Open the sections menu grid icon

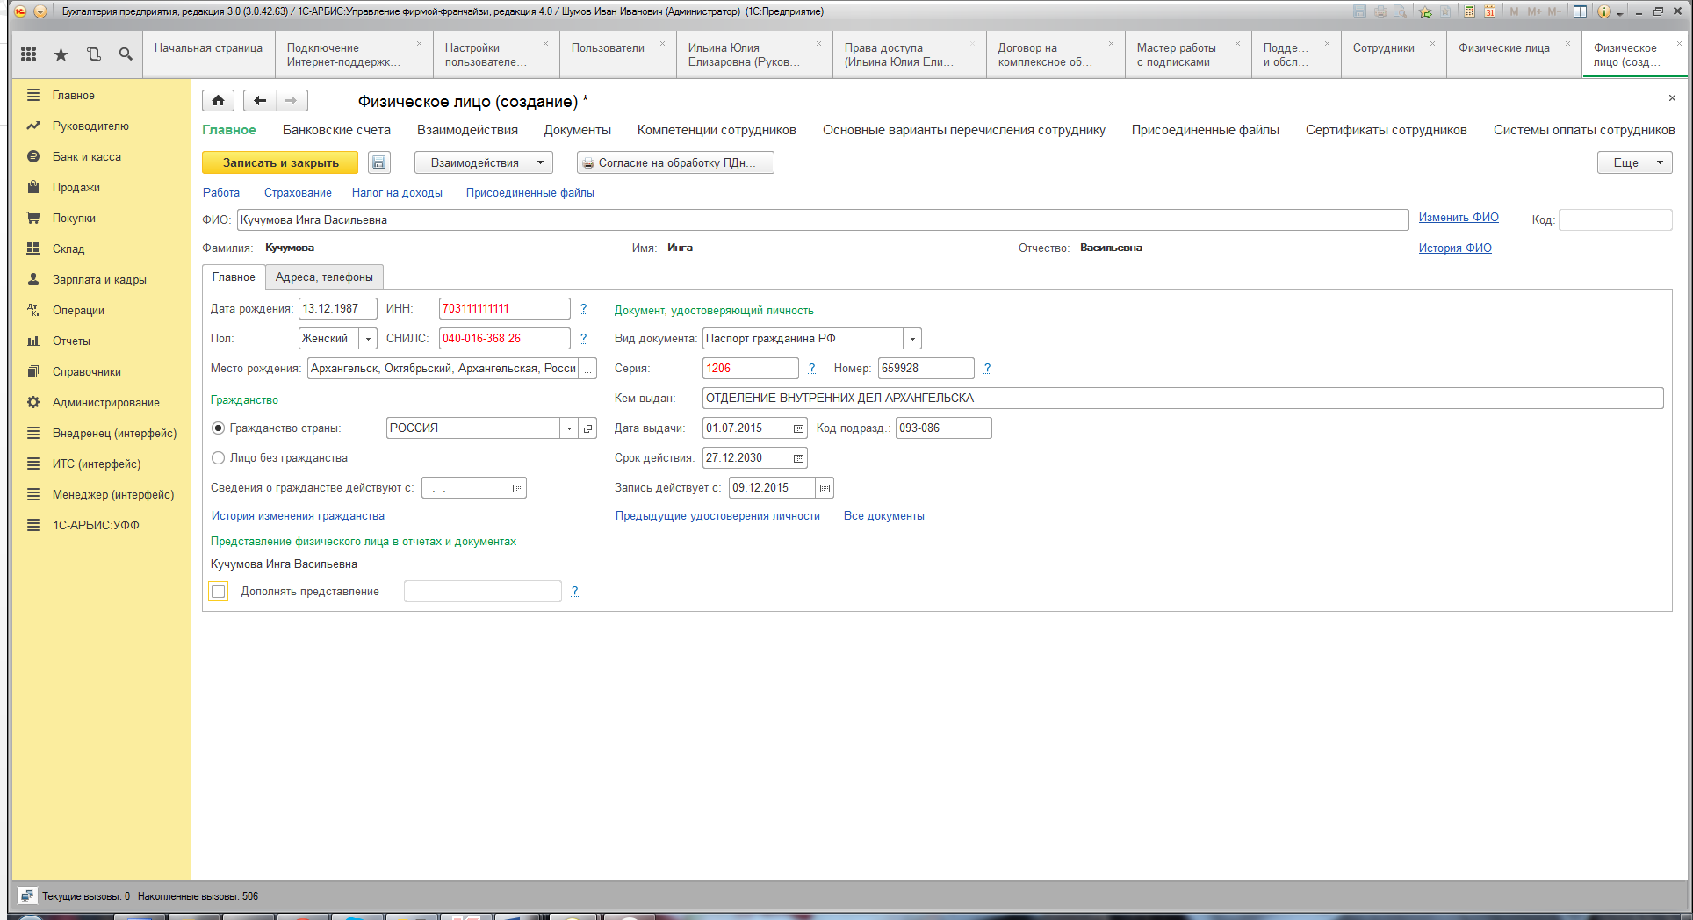coord(28,54)
